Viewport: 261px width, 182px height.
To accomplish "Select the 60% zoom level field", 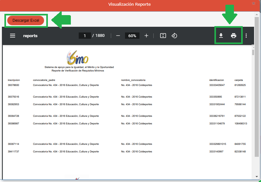I will point(132,36).
